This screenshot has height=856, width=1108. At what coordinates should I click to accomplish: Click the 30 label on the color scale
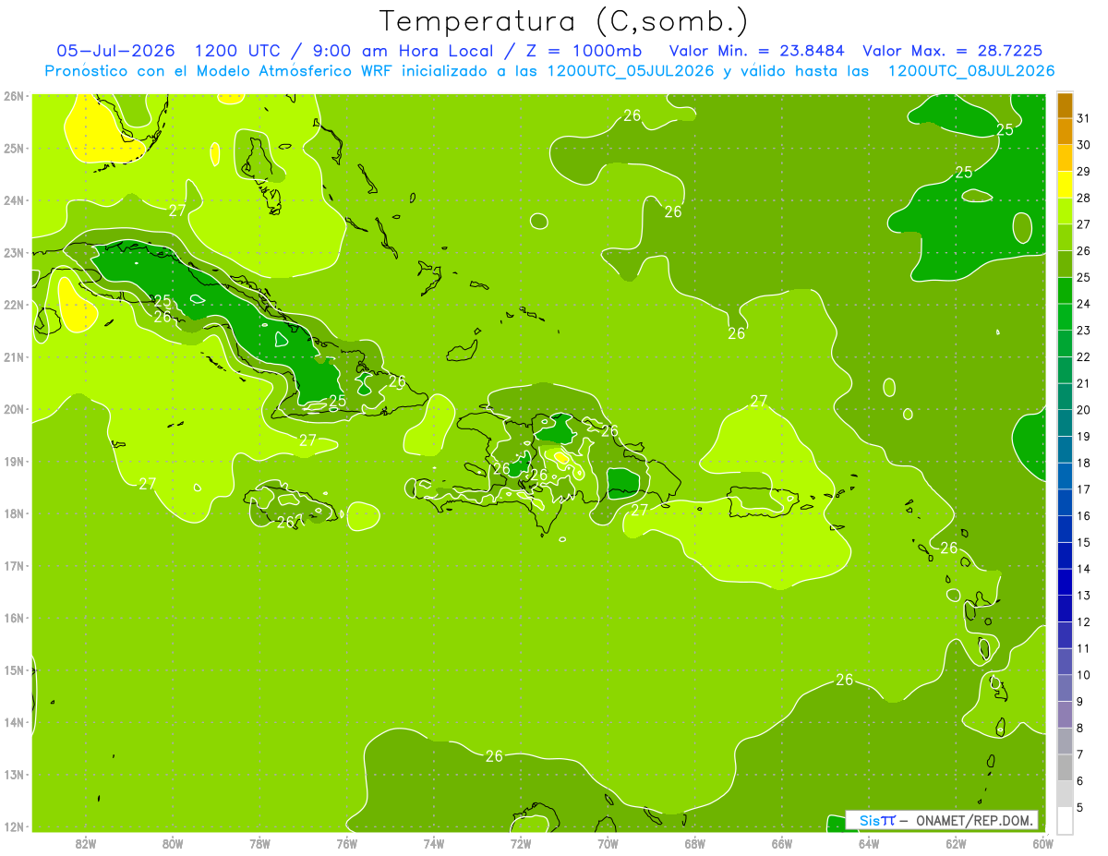click(1083, 145)
